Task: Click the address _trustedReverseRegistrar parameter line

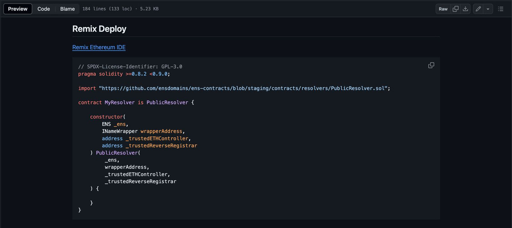Action: click(149, 146)
